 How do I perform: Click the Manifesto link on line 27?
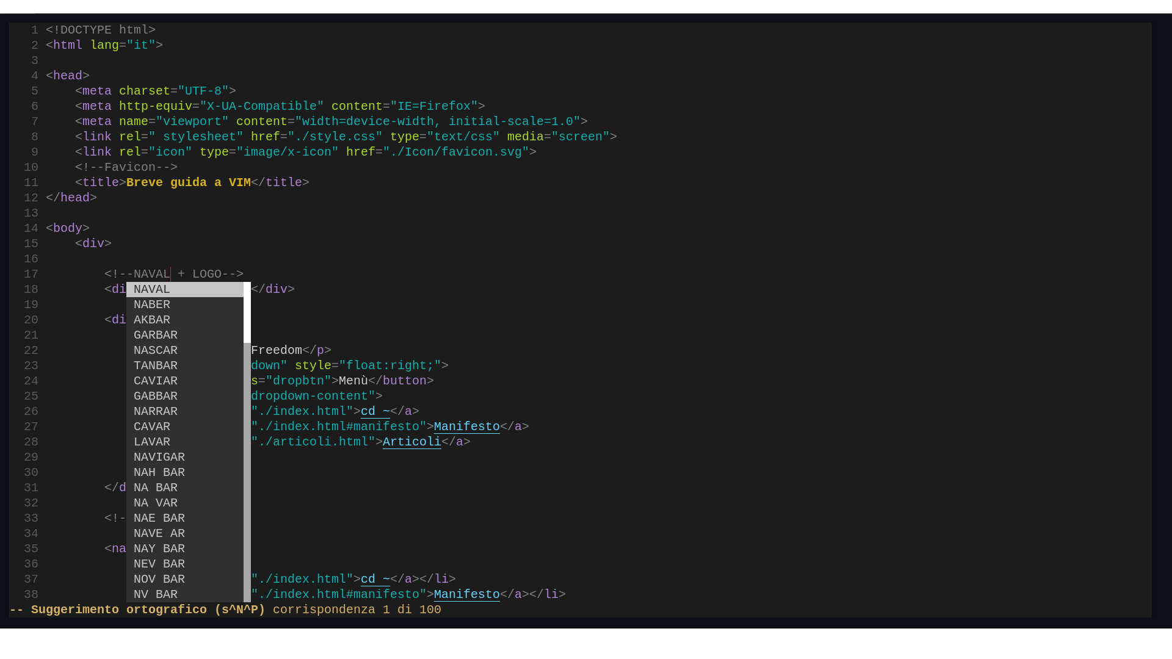click(466, 427)
